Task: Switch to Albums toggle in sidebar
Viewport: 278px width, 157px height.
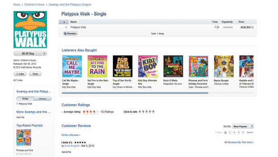Action: click(43, 99)
